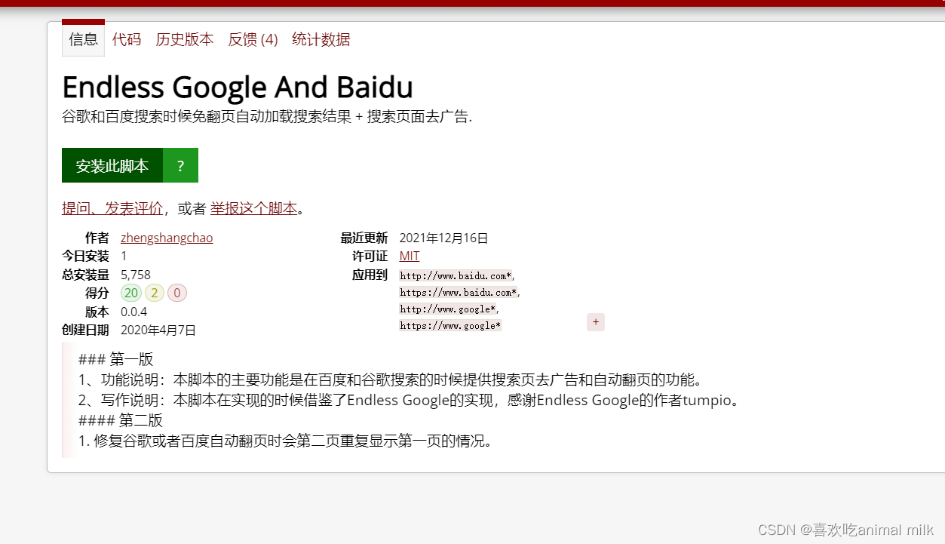Click the 安装此脚本 install button
This screenshot has height=544, width=945.
(112, 165)
